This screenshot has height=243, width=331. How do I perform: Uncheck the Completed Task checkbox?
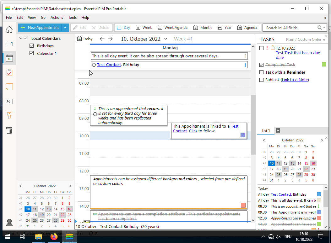261,65
